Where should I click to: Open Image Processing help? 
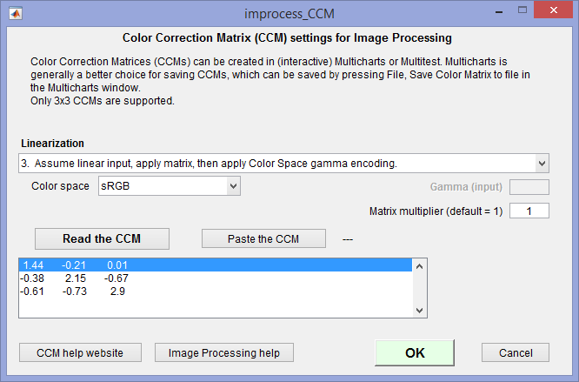[224, 352]
